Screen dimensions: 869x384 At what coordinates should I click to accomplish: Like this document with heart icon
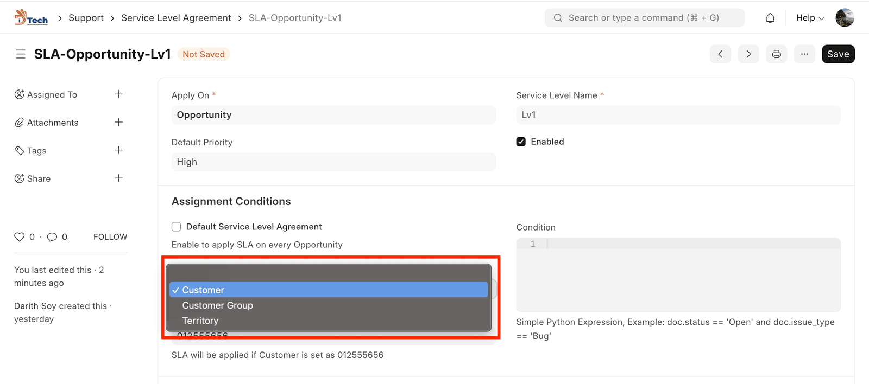pyautogui.click(x=20, y=237)
